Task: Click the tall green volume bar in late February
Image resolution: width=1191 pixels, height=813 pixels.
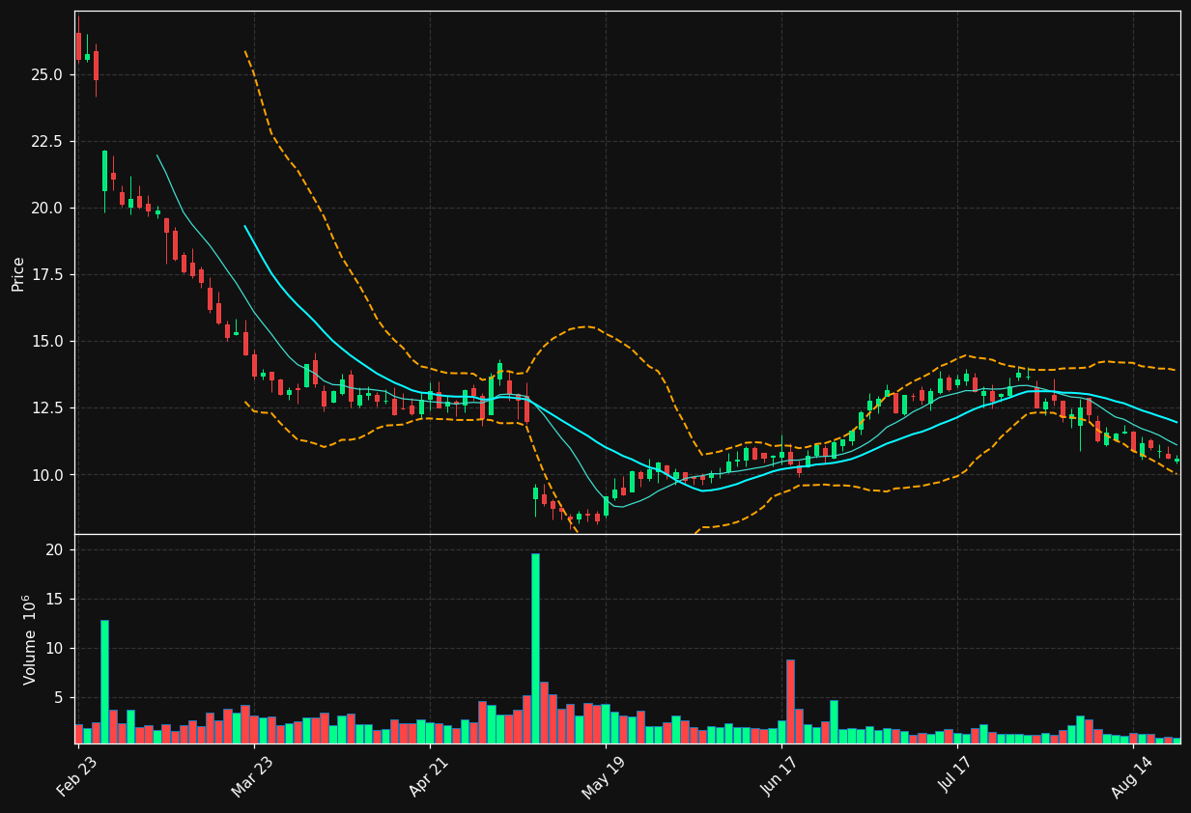Action: point(104,682)
